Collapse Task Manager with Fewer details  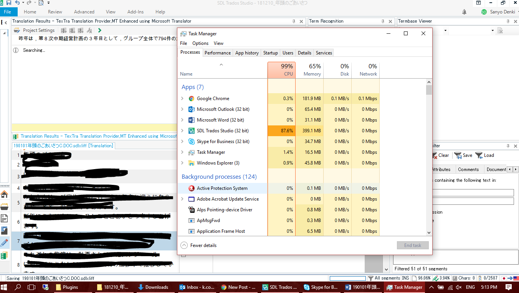click(198, 245)
